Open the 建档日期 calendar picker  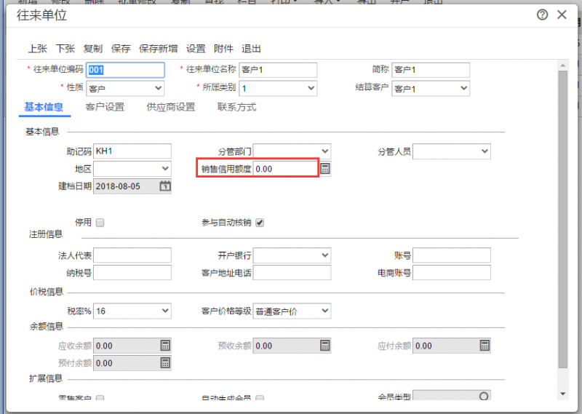pos(165,186)
